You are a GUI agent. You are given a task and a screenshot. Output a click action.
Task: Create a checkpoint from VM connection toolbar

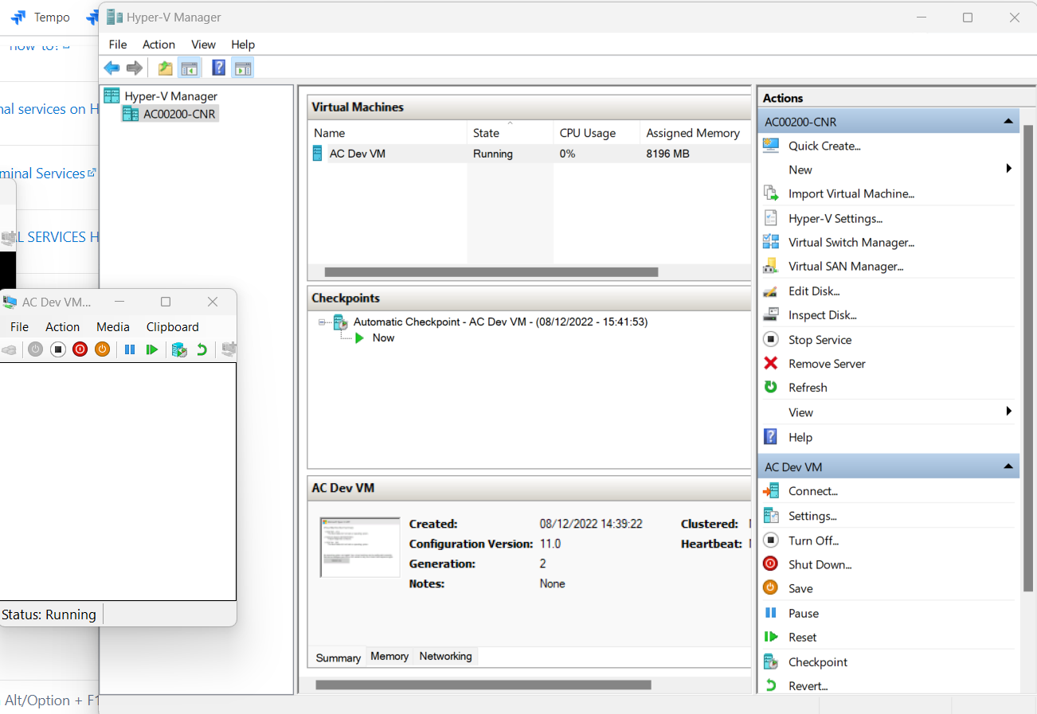[179, 349]
